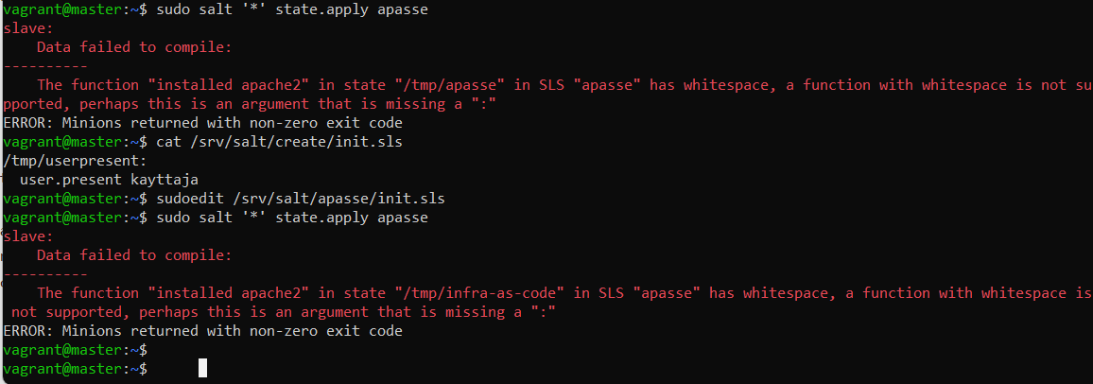Viewport: 1093px width, 384px height.
Task: Click the second "sudo salt '*' state.apply apasse" command
Action: coord(287,218)
